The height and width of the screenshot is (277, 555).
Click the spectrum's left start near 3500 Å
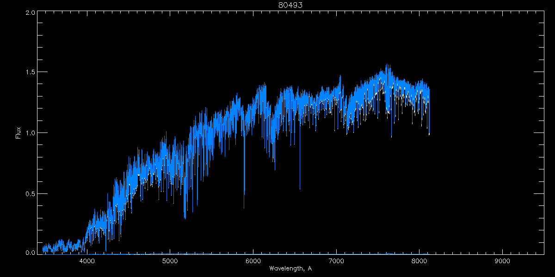(43, 249)
